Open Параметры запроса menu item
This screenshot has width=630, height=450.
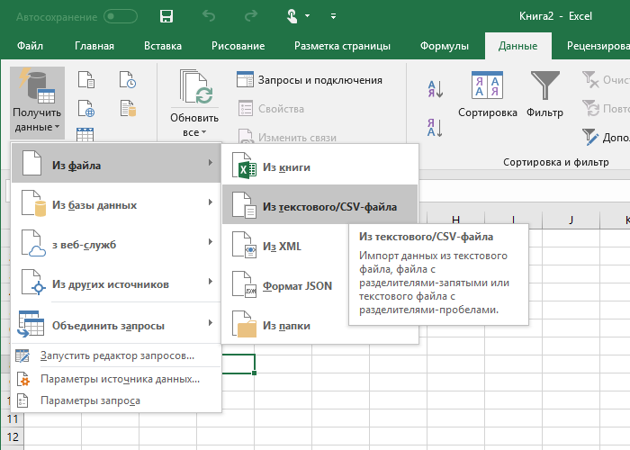(116, 400)
